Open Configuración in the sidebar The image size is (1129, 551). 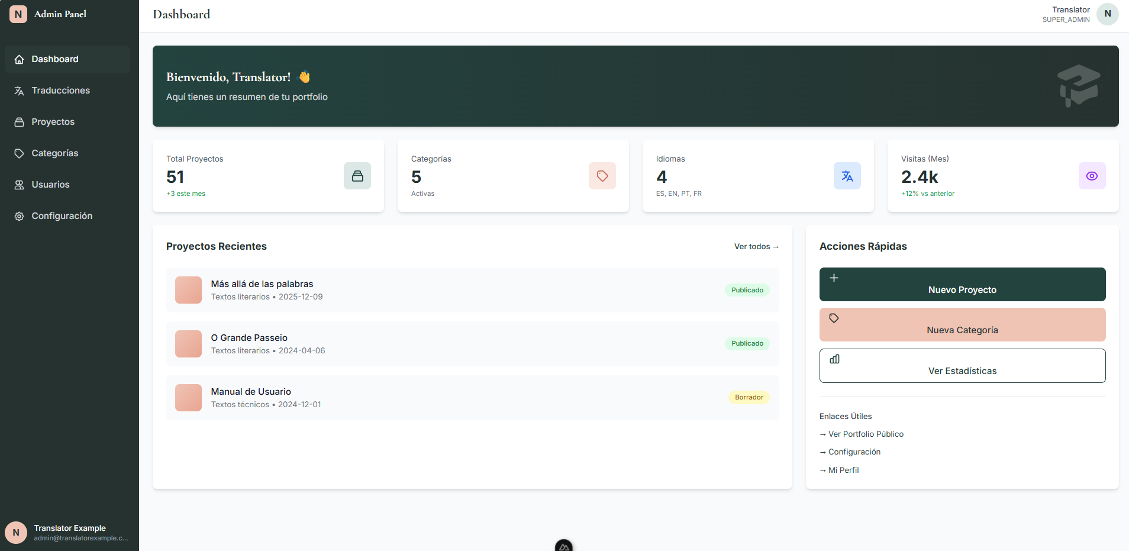click(67, 216)
